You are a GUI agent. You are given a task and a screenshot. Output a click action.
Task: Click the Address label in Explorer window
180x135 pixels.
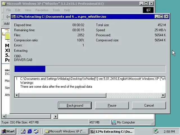pos(7,24)
